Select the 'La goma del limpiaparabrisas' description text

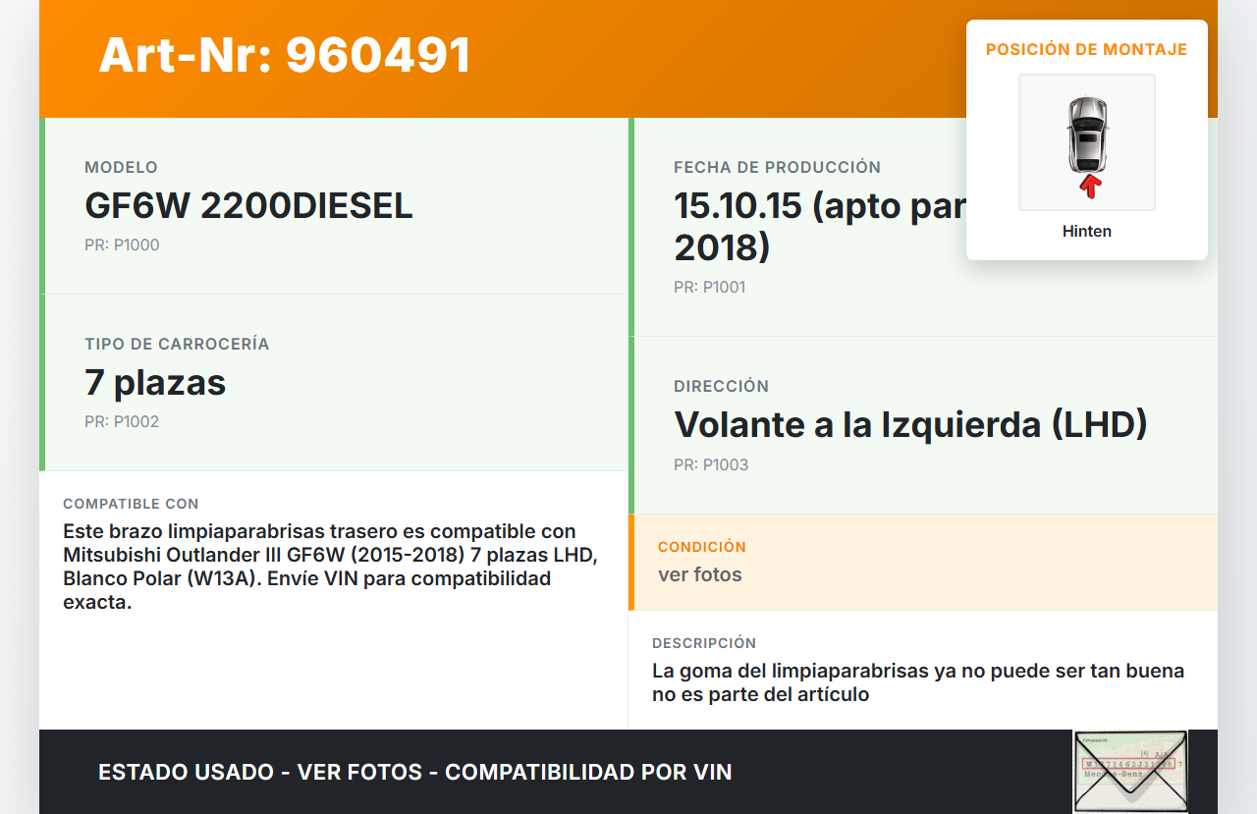pyautogui.click(x=918, y=682)
